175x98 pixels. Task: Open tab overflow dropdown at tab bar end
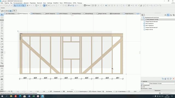point(140,14)
